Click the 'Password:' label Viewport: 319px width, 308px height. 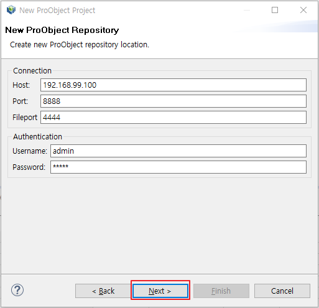click(x=29, y=167)
